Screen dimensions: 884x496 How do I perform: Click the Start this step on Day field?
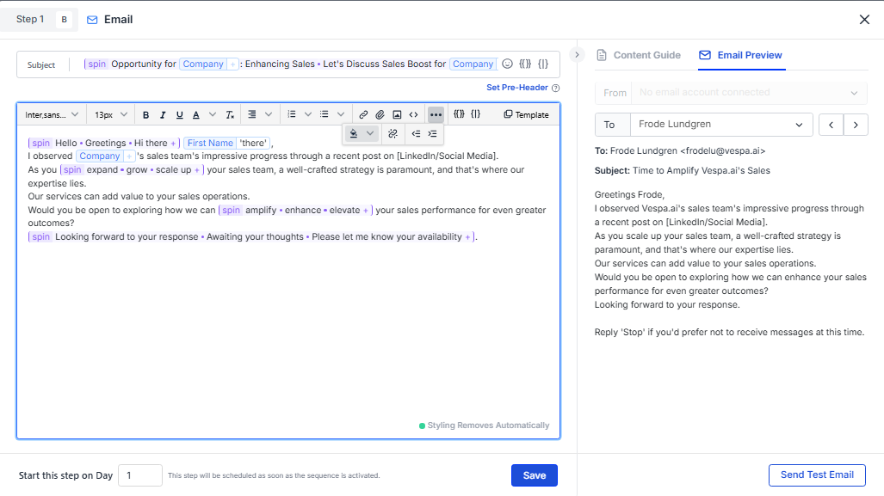(140, 475)
